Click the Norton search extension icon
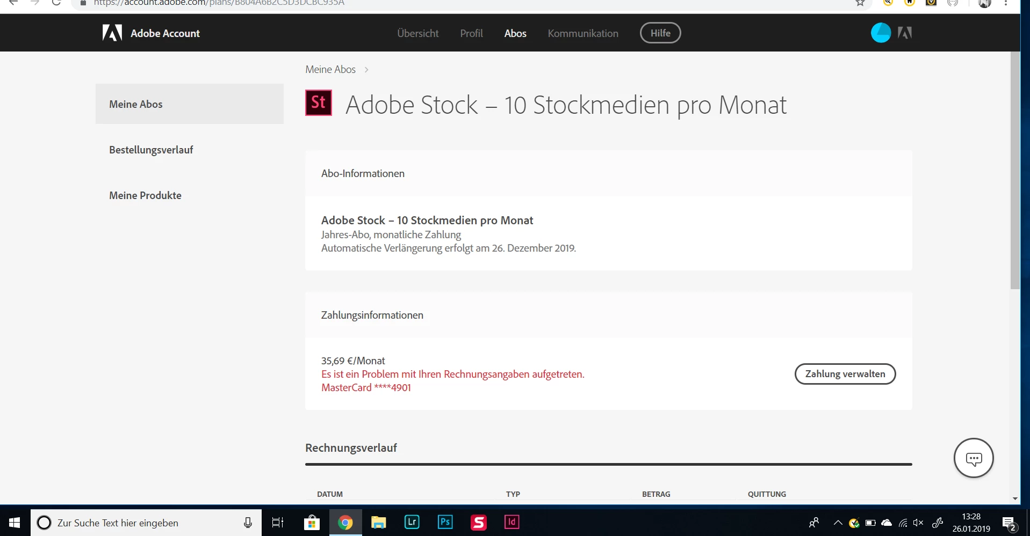Viewport: 1030px width, 536px height. coord(888,3)
